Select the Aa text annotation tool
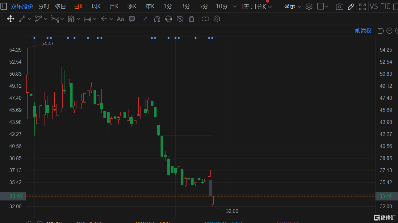The height and width of the screenshot is (223, 398). pyautogui.click(x=120, y=19)
